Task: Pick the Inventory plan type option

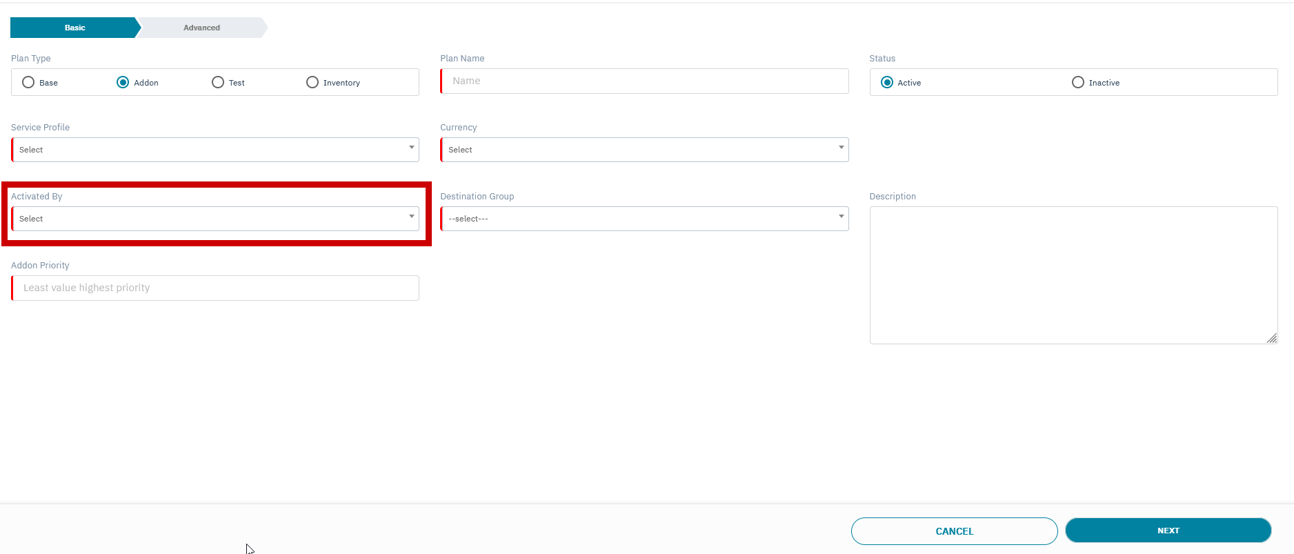Action: point(312,82)
